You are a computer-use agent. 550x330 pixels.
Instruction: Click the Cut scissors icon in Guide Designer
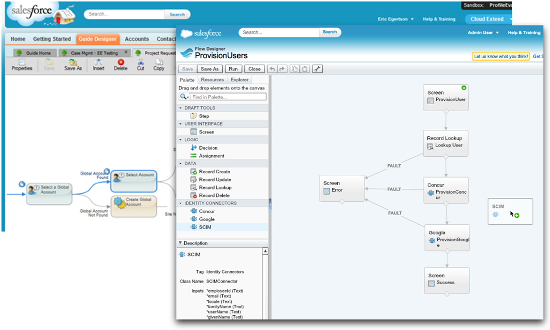141,65
